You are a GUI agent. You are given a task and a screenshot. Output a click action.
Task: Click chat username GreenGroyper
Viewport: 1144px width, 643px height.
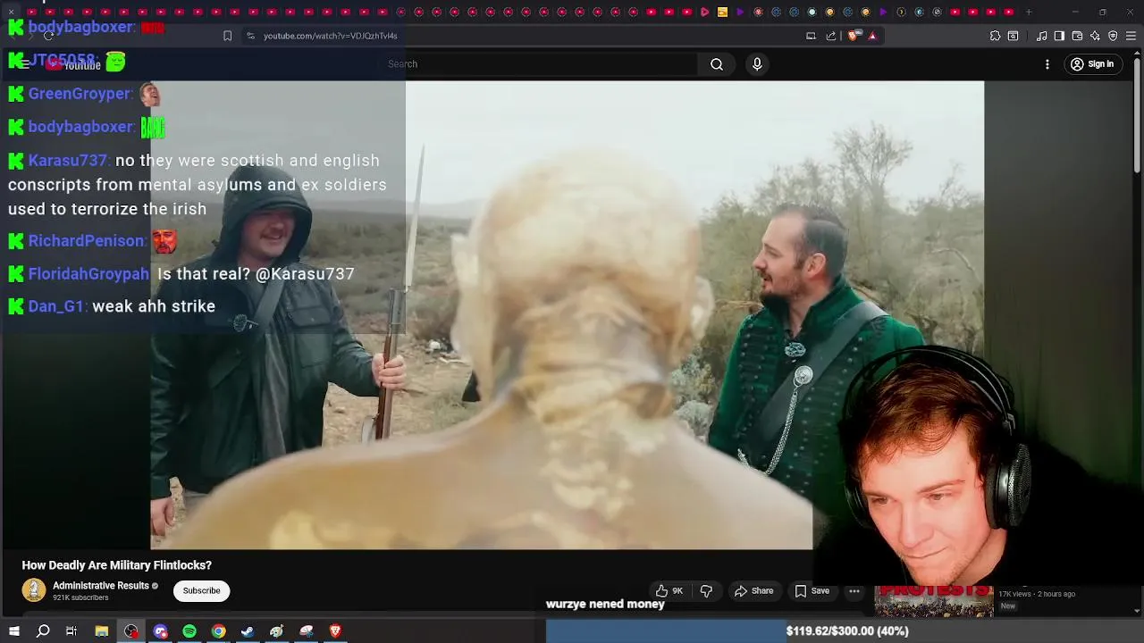tap(80, 94)
